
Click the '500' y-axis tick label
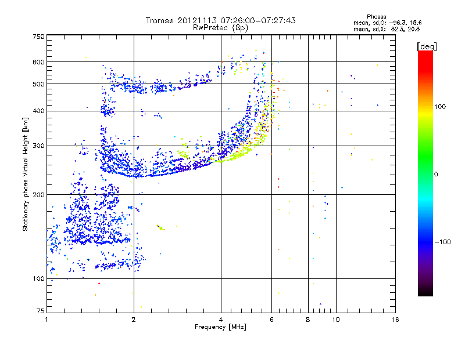[x=38, y=84]
